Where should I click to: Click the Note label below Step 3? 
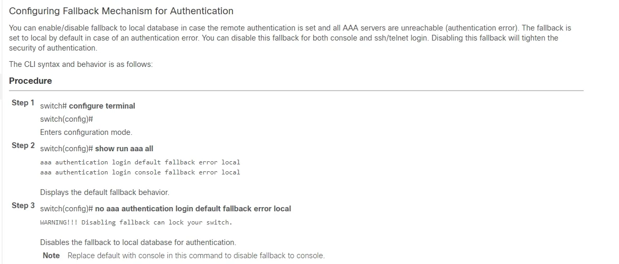click(51, 256)
